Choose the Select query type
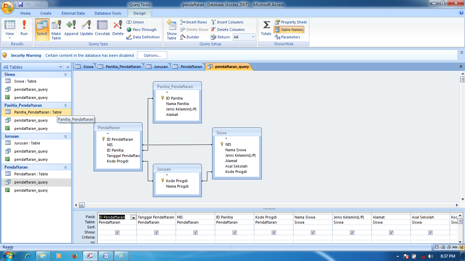Image resolution: width=465 pixels, height=261 pixels. pos(42,29)
